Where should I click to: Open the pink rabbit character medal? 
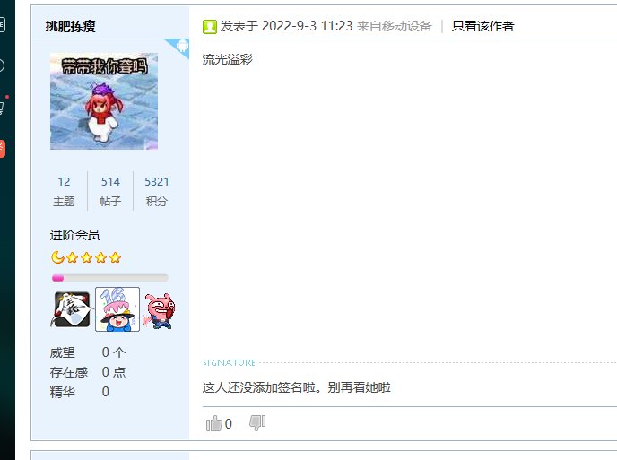[159, 311]
